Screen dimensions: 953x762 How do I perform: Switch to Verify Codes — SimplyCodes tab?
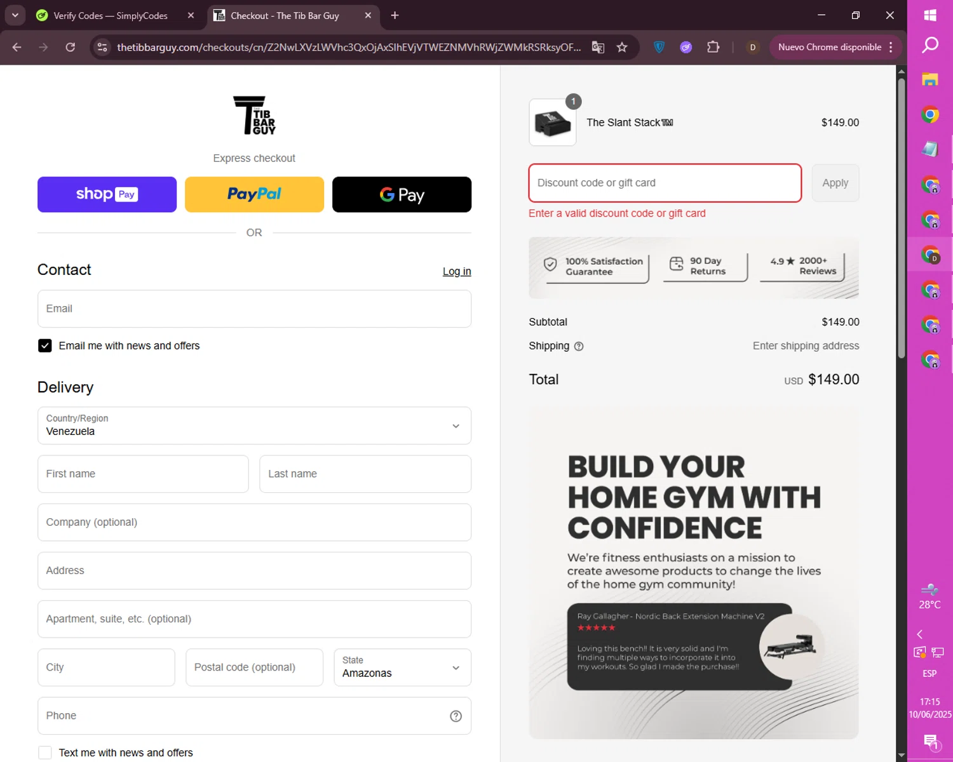coord(110,15)
